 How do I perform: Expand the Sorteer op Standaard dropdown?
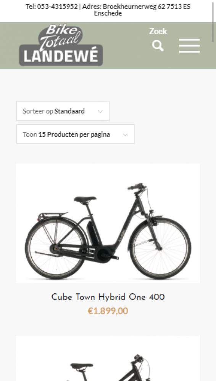(63, 111)
